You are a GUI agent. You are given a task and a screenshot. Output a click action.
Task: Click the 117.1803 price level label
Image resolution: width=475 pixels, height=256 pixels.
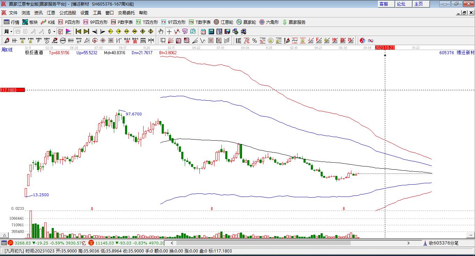pyautogui.click(x=13, y=90)
